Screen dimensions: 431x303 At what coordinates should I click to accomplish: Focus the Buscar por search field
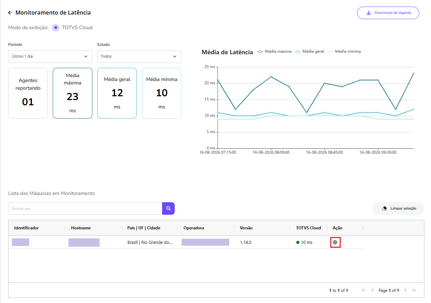tap(85, 208)
